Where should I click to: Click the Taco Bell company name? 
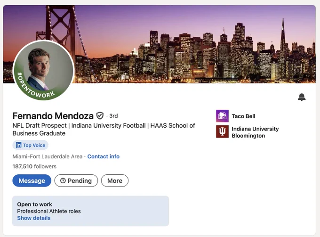[243, 116]
